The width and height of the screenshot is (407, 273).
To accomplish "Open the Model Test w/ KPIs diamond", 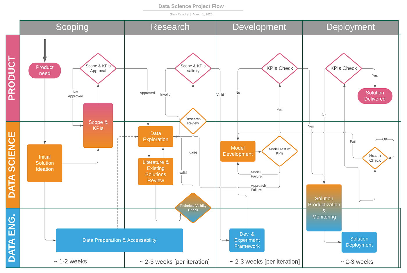I will (279, 151).
